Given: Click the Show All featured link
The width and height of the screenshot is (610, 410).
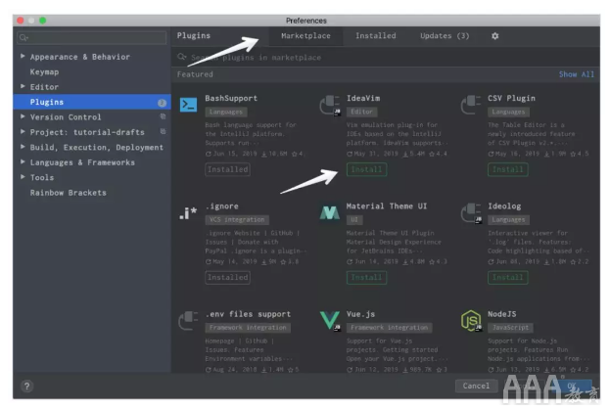Looking at the screenshot, I should coord(576,74).
